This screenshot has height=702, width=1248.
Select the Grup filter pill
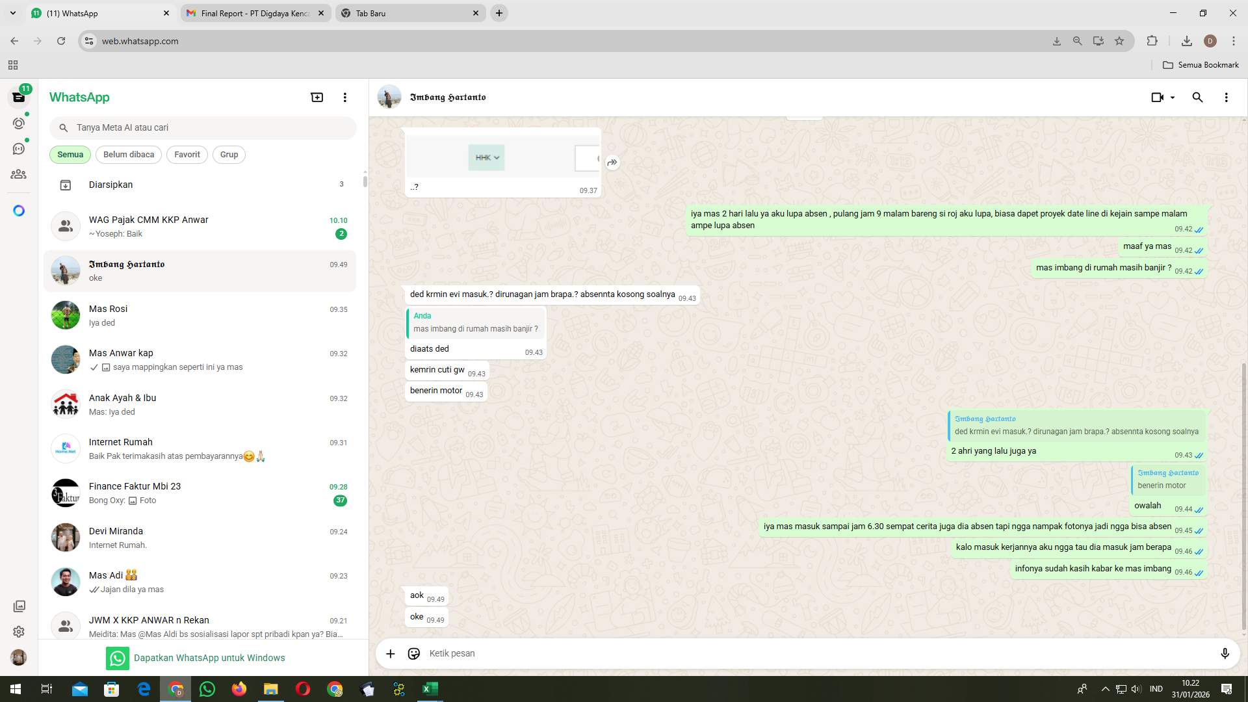click(x=229, y=154)
